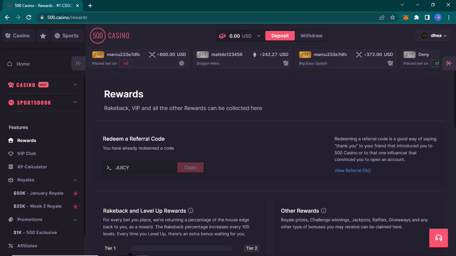Open the MetaMask fox extension

coord(406,17)
